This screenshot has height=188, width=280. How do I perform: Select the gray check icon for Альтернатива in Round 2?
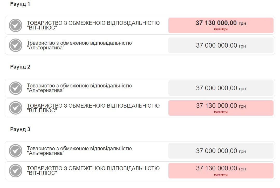tap(16, 88)
